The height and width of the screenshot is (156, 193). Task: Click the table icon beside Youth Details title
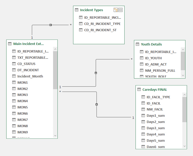(137, 44)
